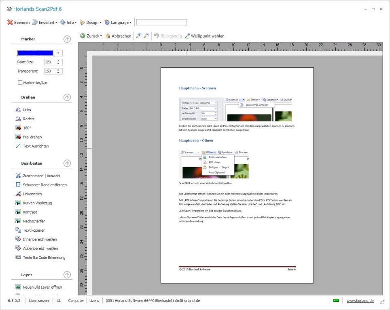The height and width of the screenshot is (310, 390).
Task: Click the Beenden label
Action: pyautogui.click(x=22, y=22)
